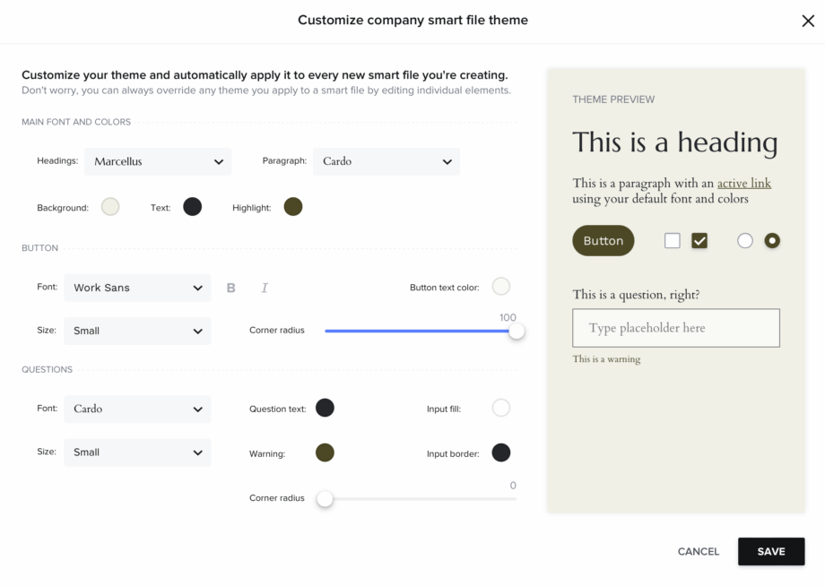Change Question text color swatch
This screenshot has width=825, height=586.
click(325, 409)
